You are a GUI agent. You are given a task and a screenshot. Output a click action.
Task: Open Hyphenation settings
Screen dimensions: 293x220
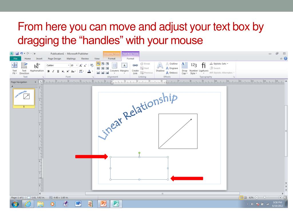[37, 67]
